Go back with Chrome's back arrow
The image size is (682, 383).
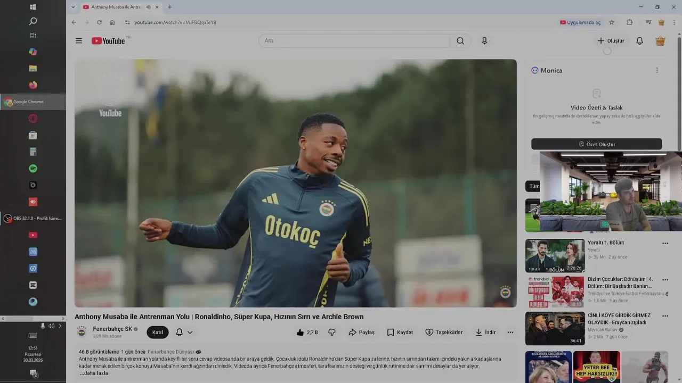coord(74,22)
